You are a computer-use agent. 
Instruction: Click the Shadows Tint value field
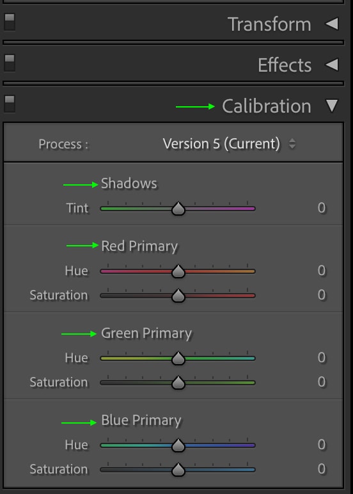pyautogui.click(x=322, y=208)
